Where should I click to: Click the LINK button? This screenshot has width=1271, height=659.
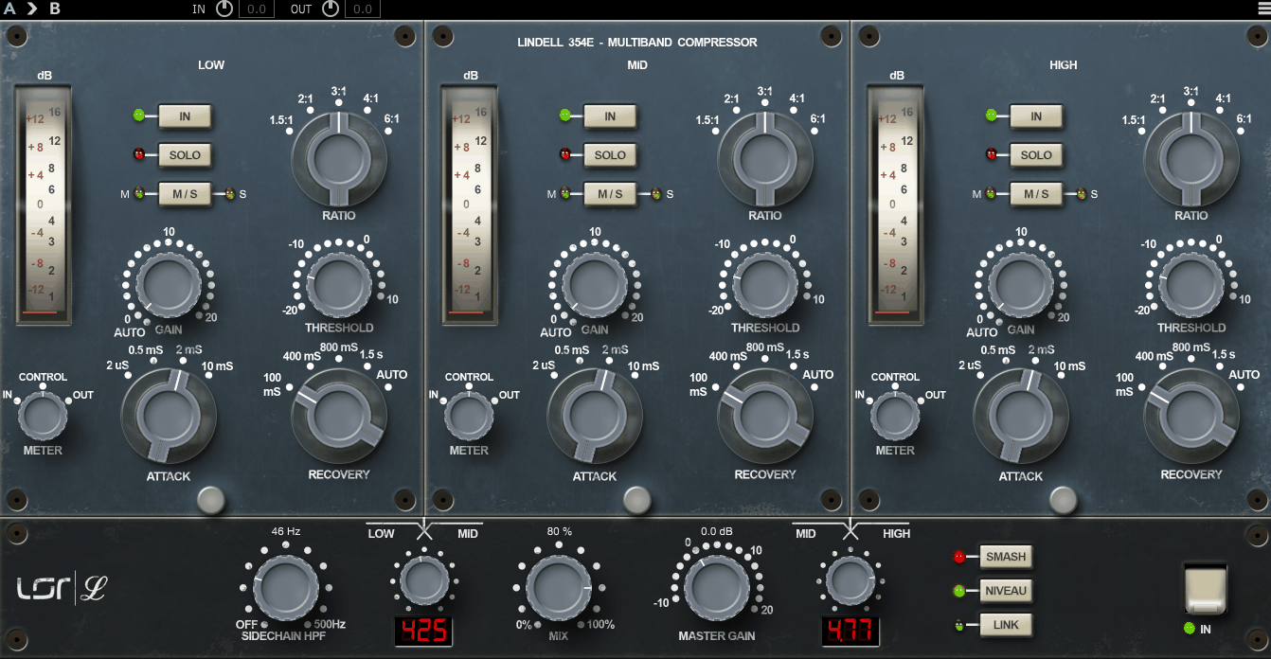1007,624
